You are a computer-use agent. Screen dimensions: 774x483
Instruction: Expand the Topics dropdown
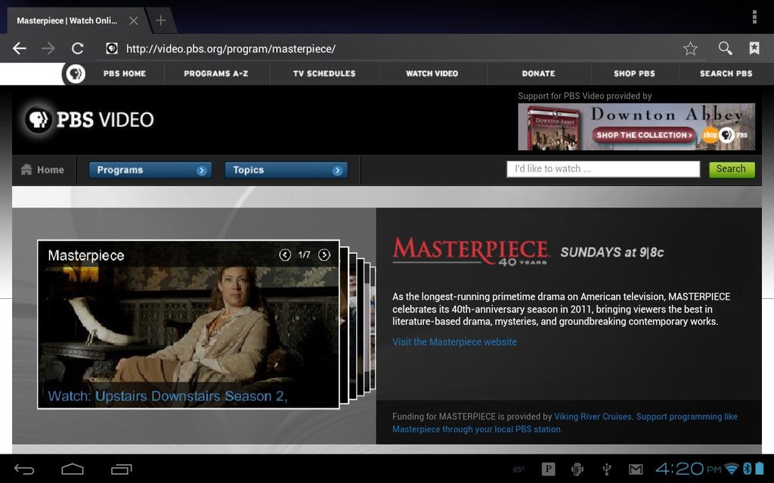point(286,170)
